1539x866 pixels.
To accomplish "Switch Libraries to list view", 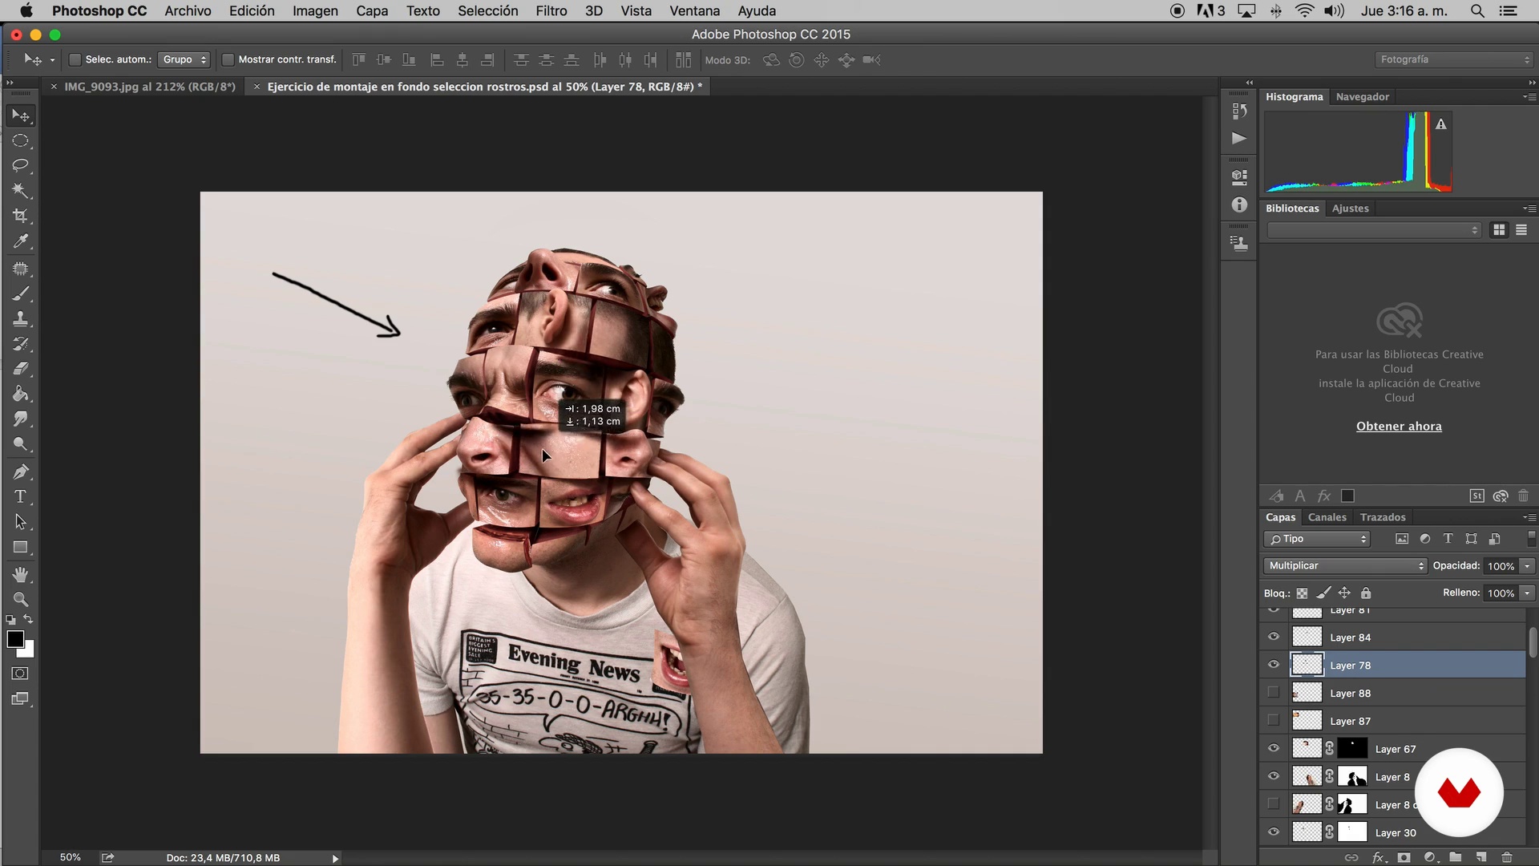I will click(1521, 230).
